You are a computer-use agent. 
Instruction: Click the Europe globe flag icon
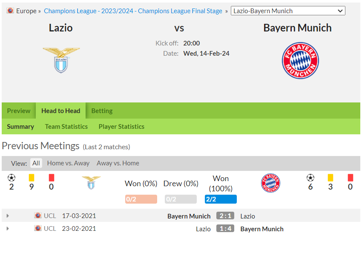point(10,11)
